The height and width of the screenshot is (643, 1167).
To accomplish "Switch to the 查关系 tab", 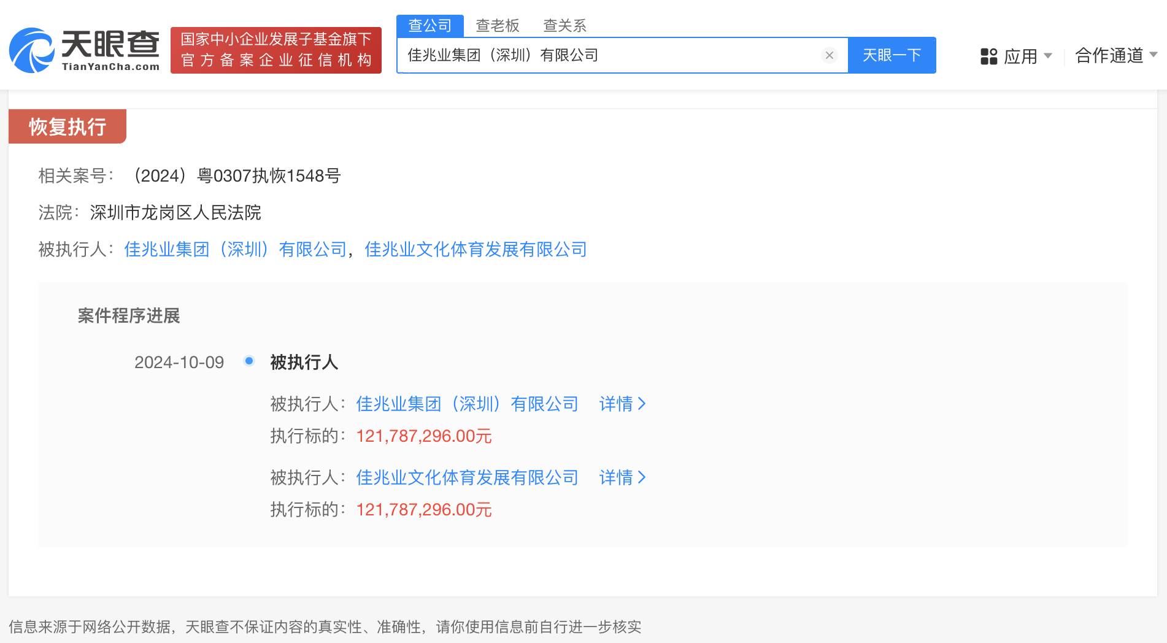I will coord(565,26).
